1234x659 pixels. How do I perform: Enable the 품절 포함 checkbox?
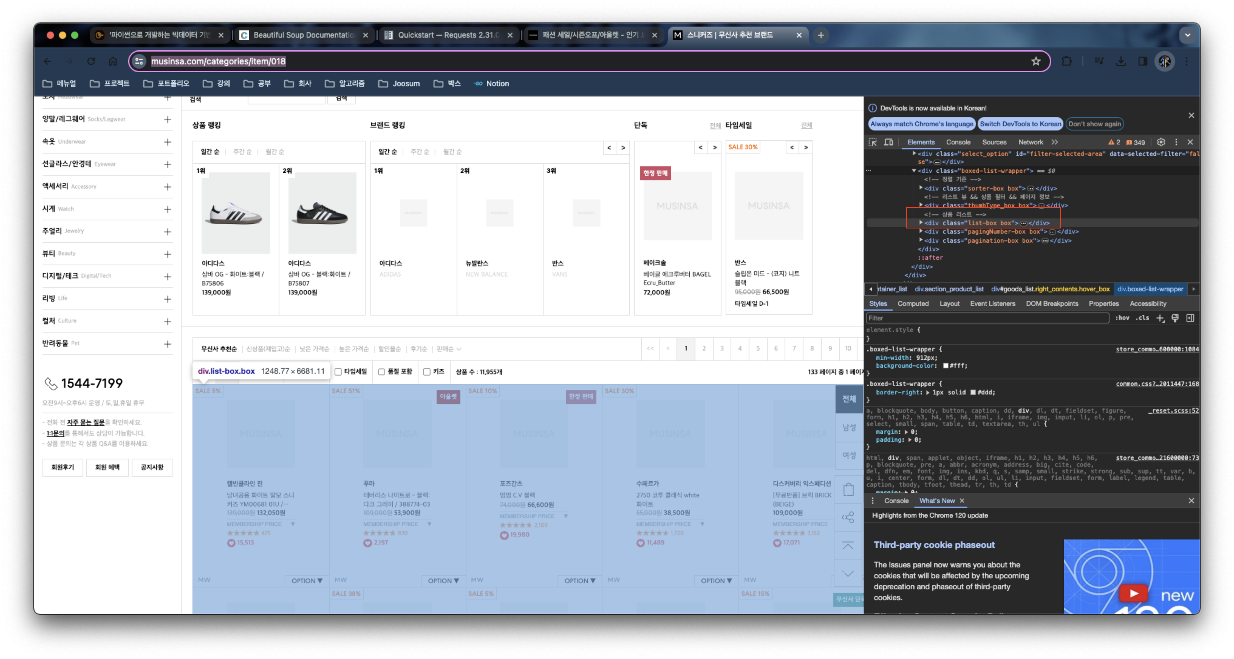pos(382,372)
